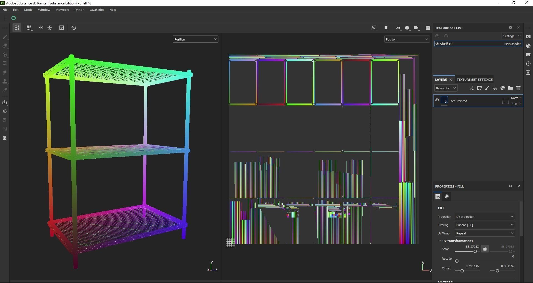The height and width of the screenshot is (283, 533).
Task: Toggle the wireframe grid selection mode button
Action: (17, 28)
